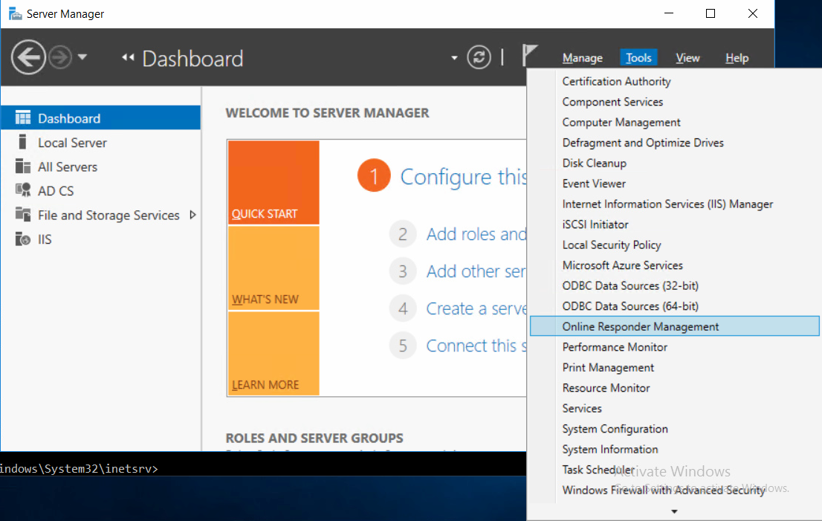Select Dashboard in the left navigation
822x521 pixels.
(x=100, y=118)
